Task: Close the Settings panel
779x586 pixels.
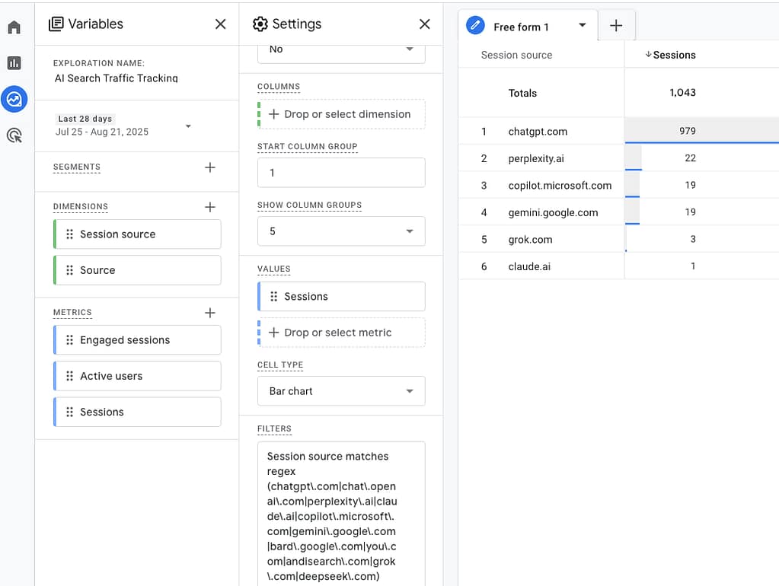Action: coord(425,24)
